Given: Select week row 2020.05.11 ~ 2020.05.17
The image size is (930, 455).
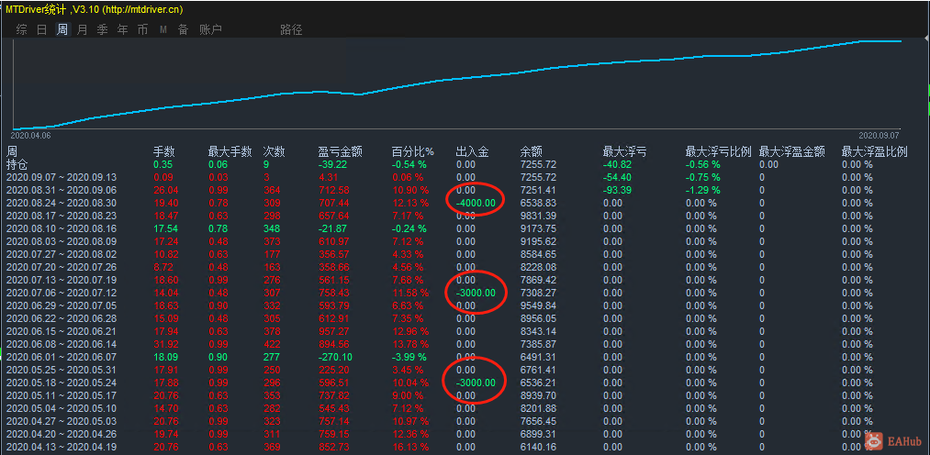Looking at the screenshot, I should tap(61, 395).
